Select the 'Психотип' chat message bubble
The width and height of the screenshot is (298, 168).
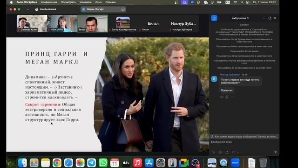(x=227, y=90)
